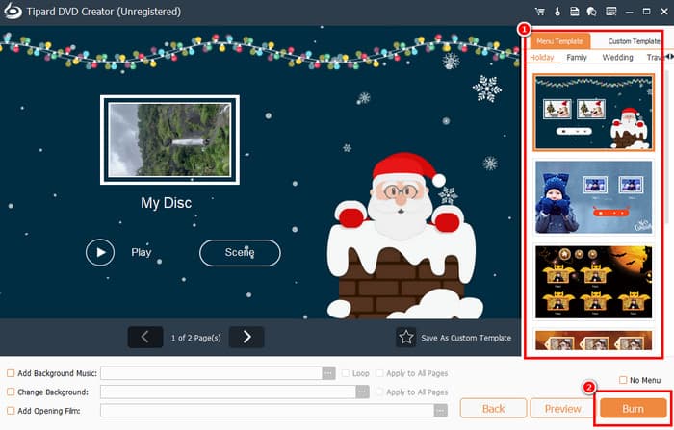The image size is (674, 430).
Task: Browse for background image with ellipsis button
Action: [x=362, y=392]
